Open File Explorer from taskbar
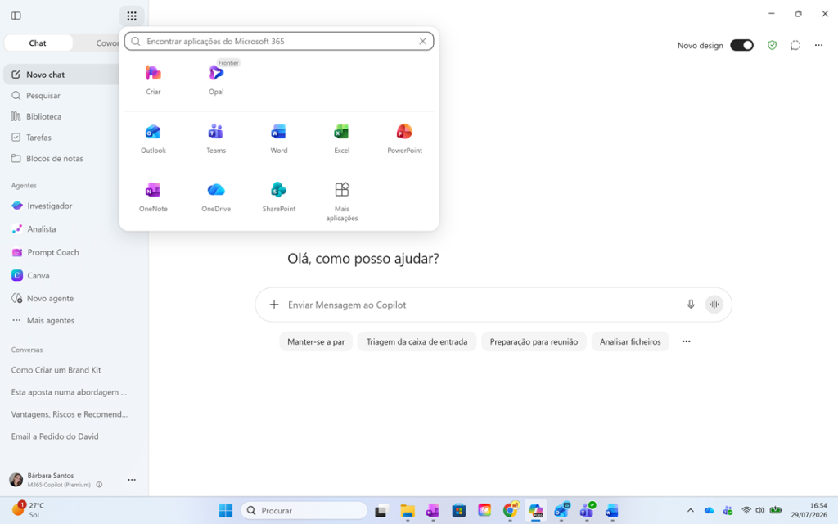This screenshot has width=838, height=524. [x=408, y=511]
